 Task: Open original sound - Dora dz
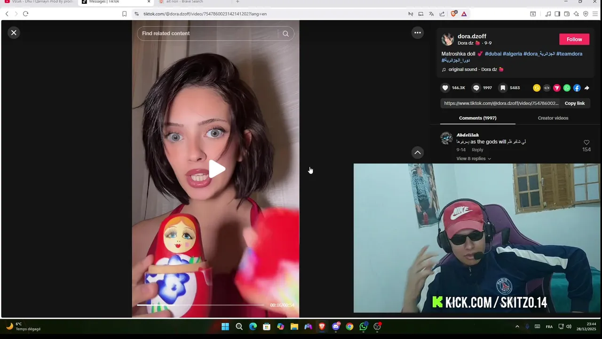click(473, 69)
